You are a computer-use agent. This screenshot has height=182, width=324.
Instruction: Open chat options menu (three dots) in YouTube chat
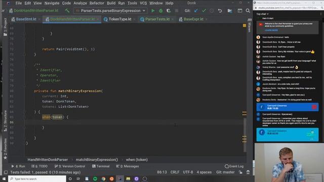tap(321, 14)
